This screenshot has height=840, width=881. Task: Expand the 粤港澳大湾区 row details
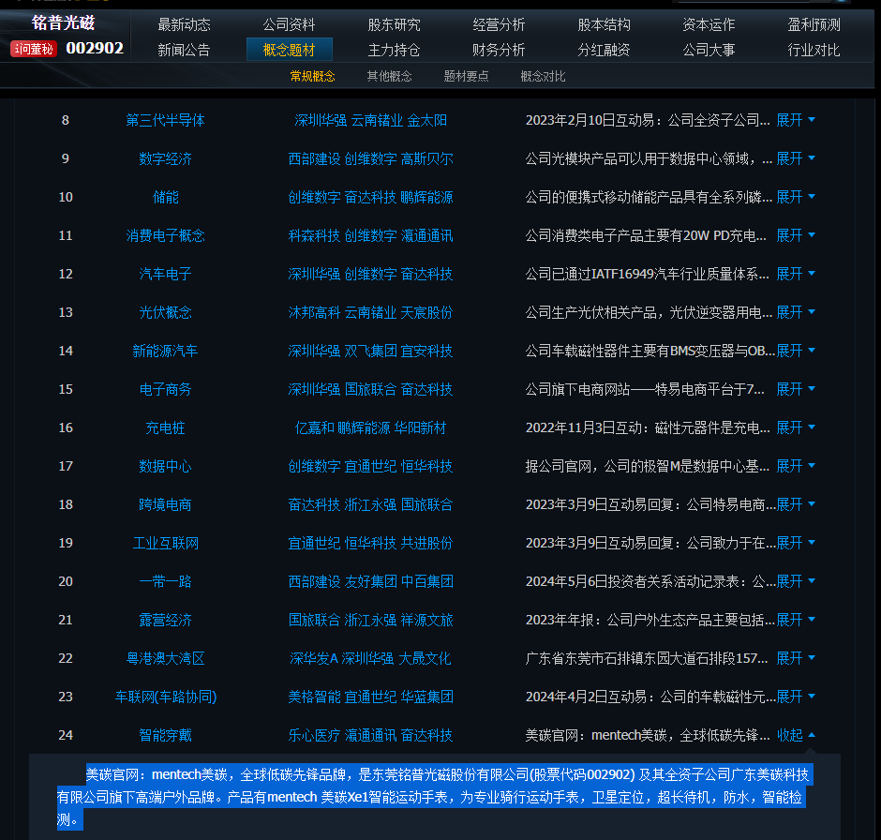[x=795, y=658]
